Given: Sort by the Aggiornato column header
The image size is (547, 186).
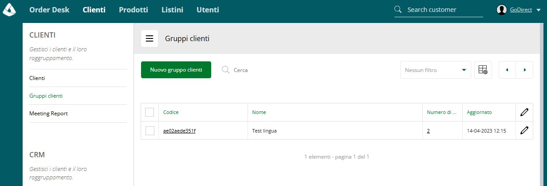Looking at the screenshot, I should point(479,112).
